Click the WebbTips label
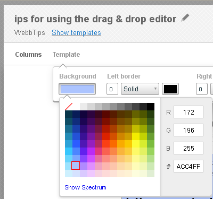Viewport: 213px width, 199px height. point(30,33)
